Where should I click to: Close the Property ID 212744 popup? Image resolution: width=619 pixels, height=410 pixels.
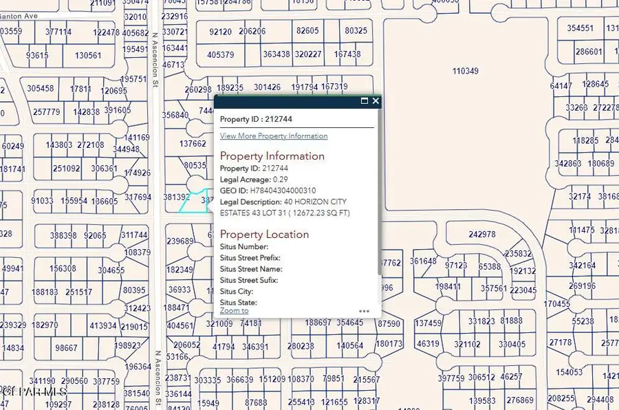click(376, 100)
